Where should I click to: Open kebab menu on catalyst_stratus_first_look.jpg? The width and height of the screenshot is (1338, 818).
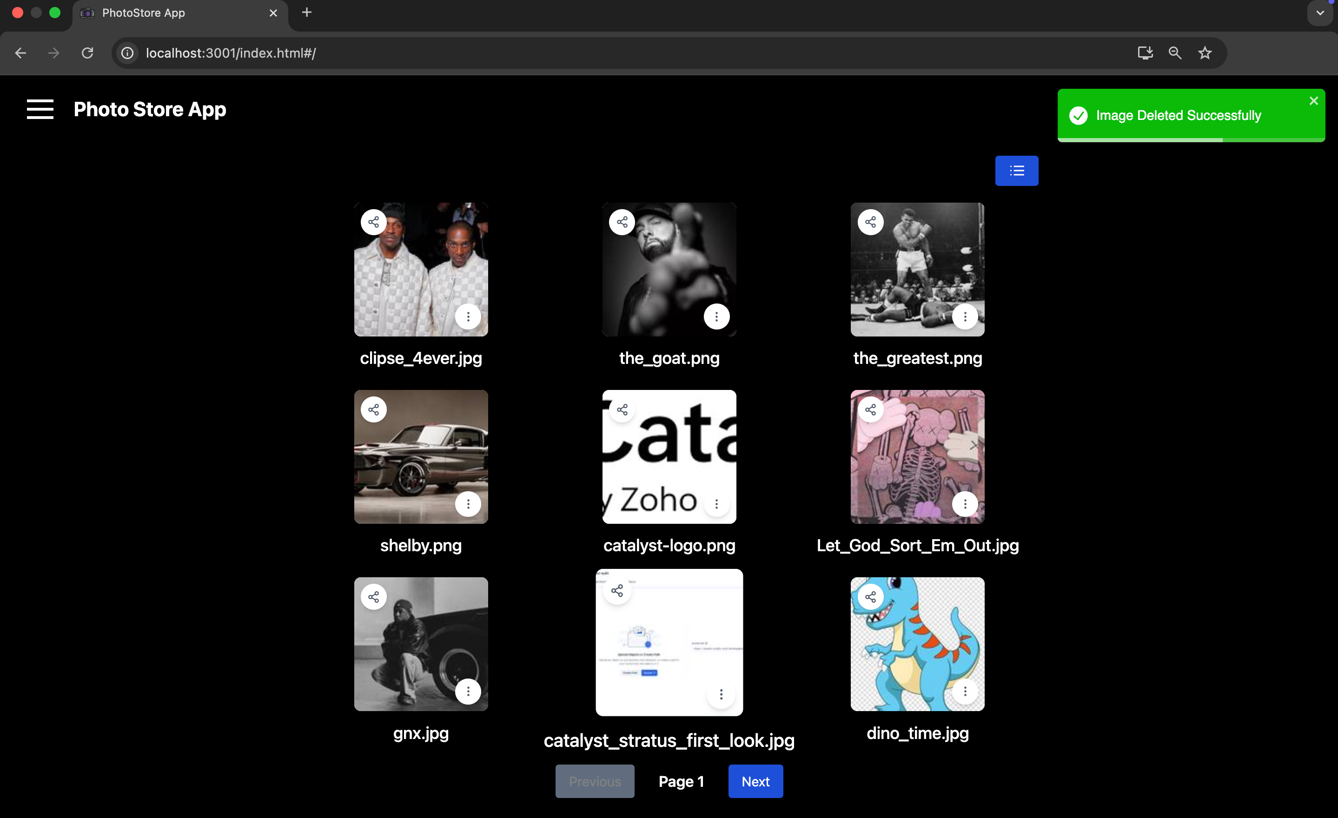(721, 694)
